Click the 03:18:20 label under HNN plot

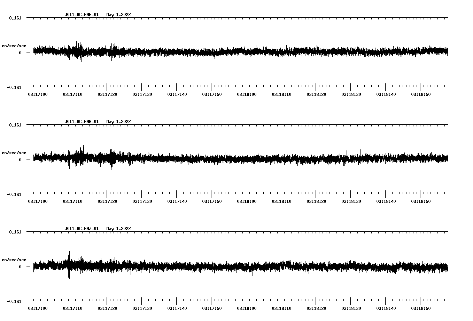point(316,201)
